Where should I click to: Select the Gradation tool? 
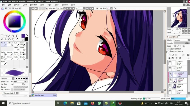tap(23, 53)
